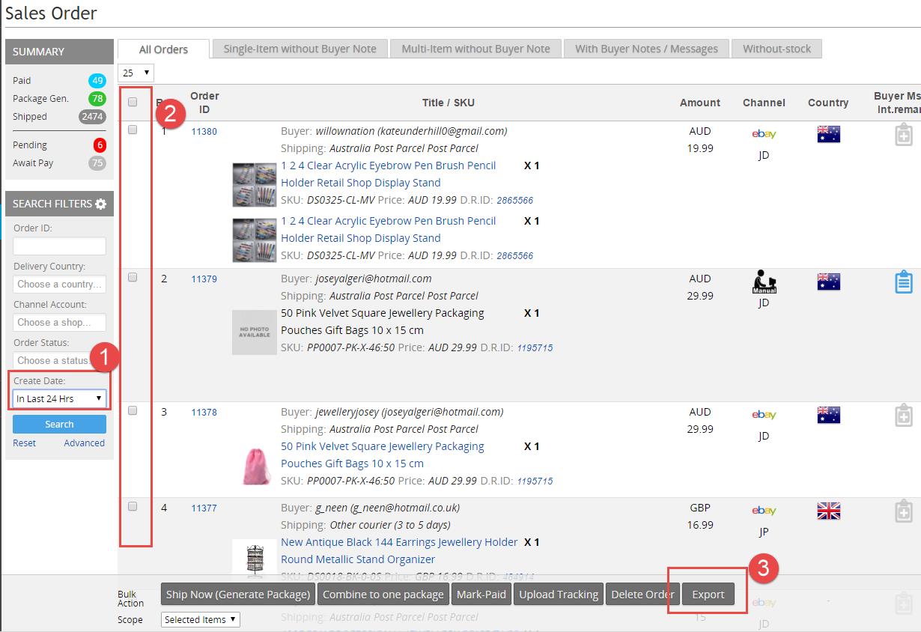This screenshot has width=921, height=632.
Task: Click eBay channel icon for order 11377
Action: click(x=764, y=511)
